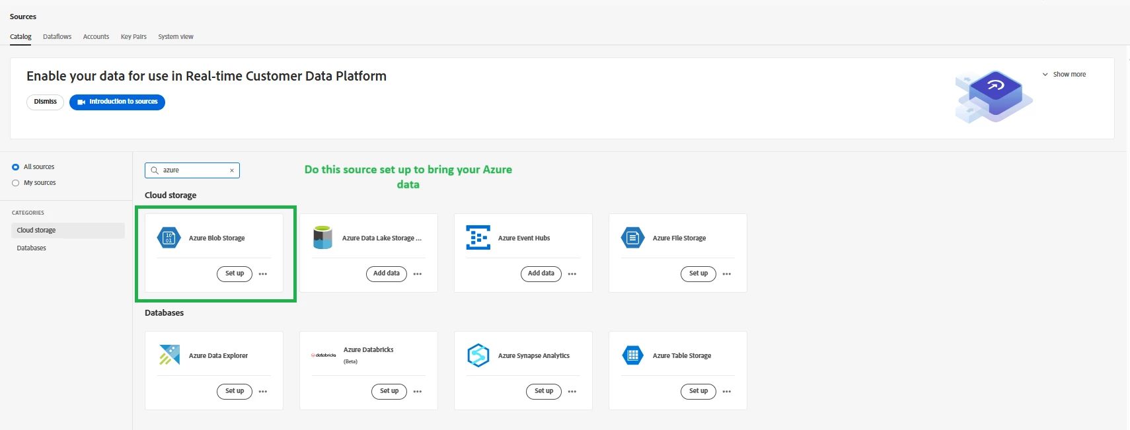Open the Dataflows tab
The height and width of the screenshot is (430, 1130).
pyautogui.click(x=57, y=37)
